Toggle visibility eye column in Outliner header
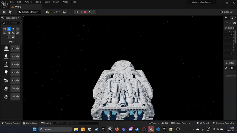The height and width of the screenshot is (133, 237). (226, 28)
